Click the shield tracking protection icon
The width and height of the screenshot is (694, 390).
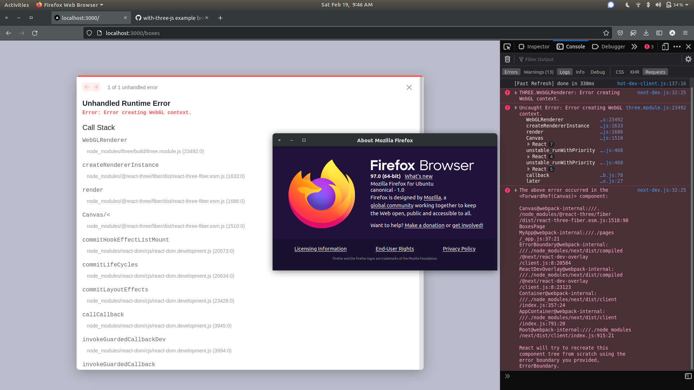[x=89, y=33]
